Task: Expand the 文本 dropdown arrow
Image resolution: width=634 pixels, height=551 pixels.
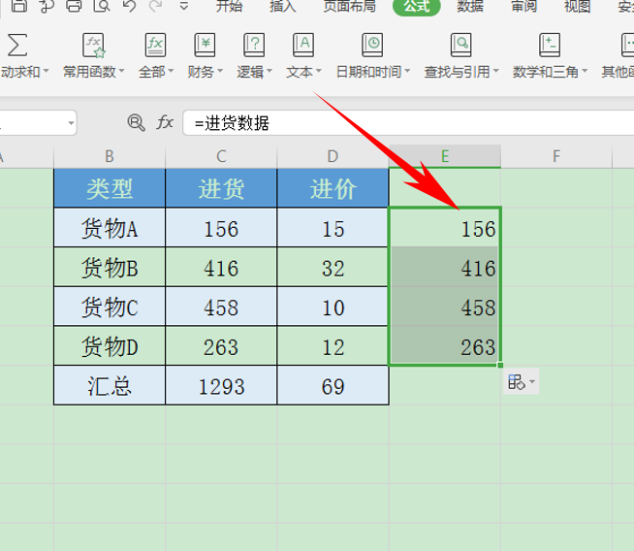Action: [319, 71]
